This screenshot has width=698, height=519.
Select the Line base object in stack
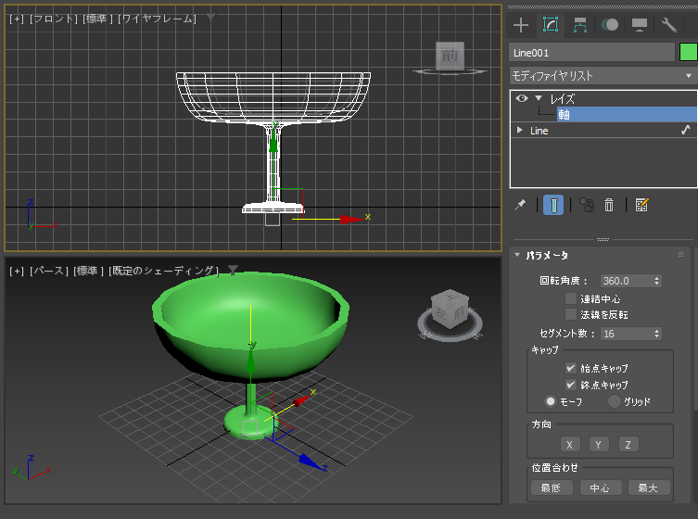(539, 131)
